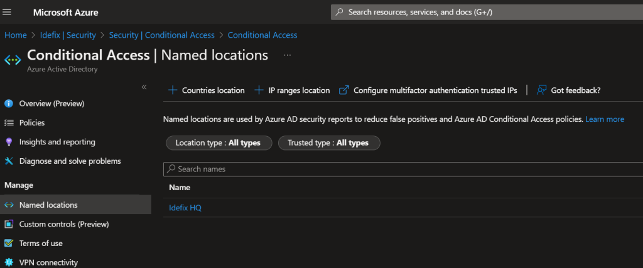Open Overview (Preview) page
Image resolution: width=643 pixels, height=268 pixels.
pyautogui.click(x=51, y=104)
